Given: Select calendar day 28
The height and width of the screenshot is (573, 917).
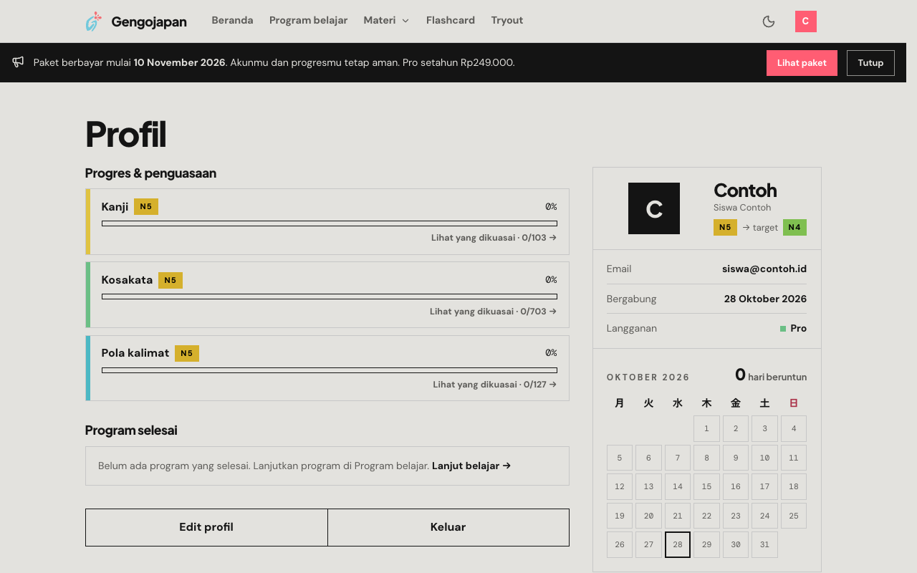Looking at the screenshot, I should pos(678,544).
